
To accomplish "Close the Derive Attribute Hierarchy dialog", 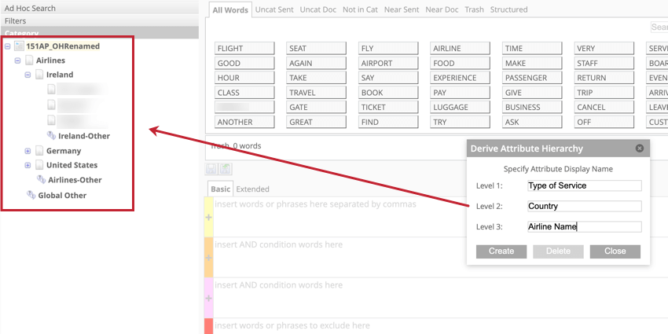I will [x=639, y=149].
